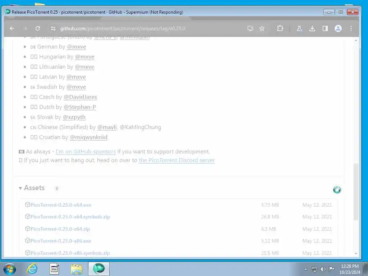Download PicoTorrent-0.25.0-x86.exe
368x276 pixels.
[61, 241]
